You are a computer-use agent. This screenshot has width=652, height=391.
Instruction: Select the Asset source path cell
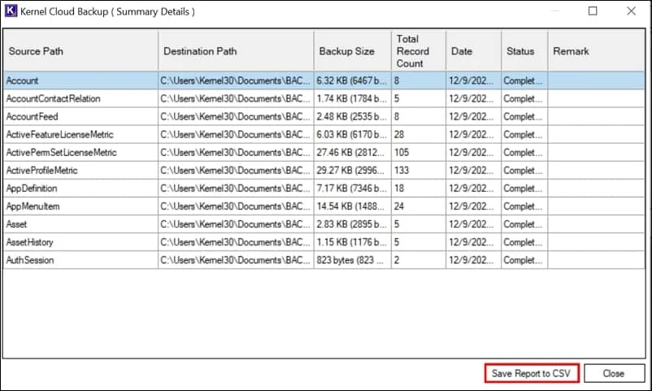(x=80, y=224)
